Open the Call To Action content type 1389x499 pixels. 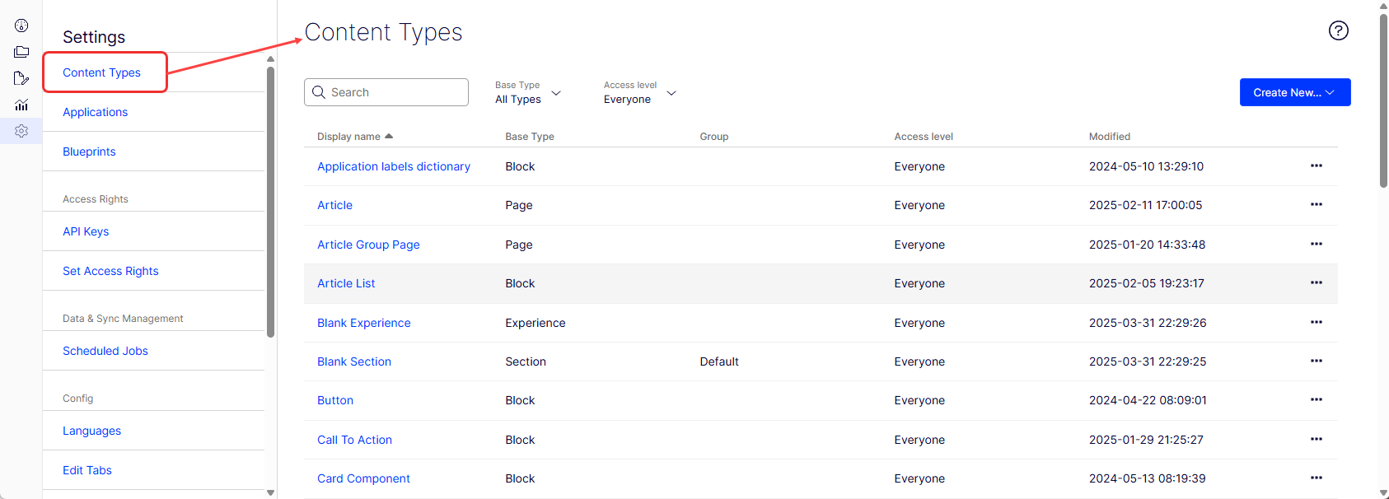[x=354, y=440]
